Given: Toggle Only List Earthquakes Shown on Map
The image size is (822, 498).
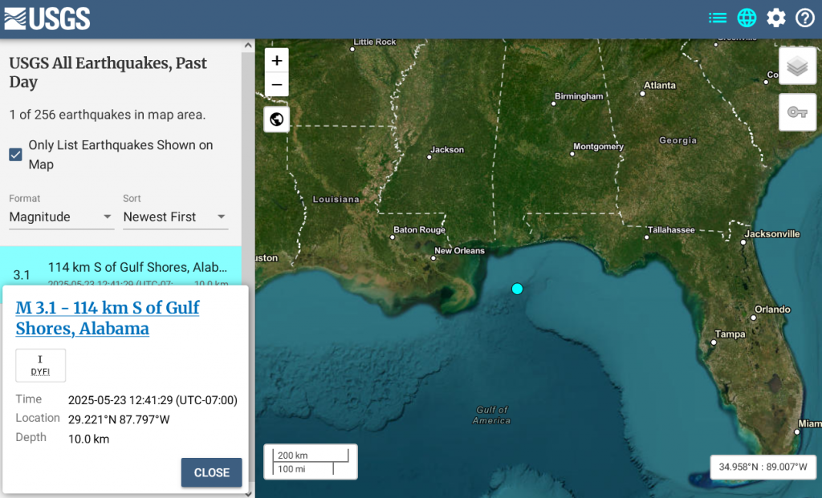Looking at the screenshot, I should (x=16, y=155).
